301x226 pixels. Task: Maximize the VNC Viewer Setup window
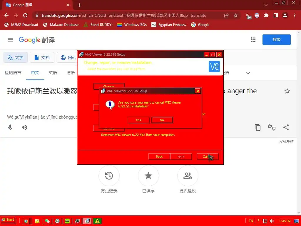click(213, 54)
